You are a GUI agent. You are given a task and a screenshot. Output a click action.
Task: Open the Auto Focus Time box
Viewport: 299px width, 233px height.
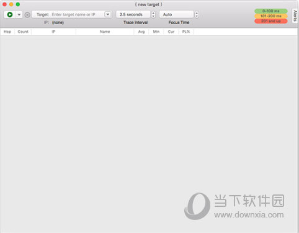coord(176,14)
